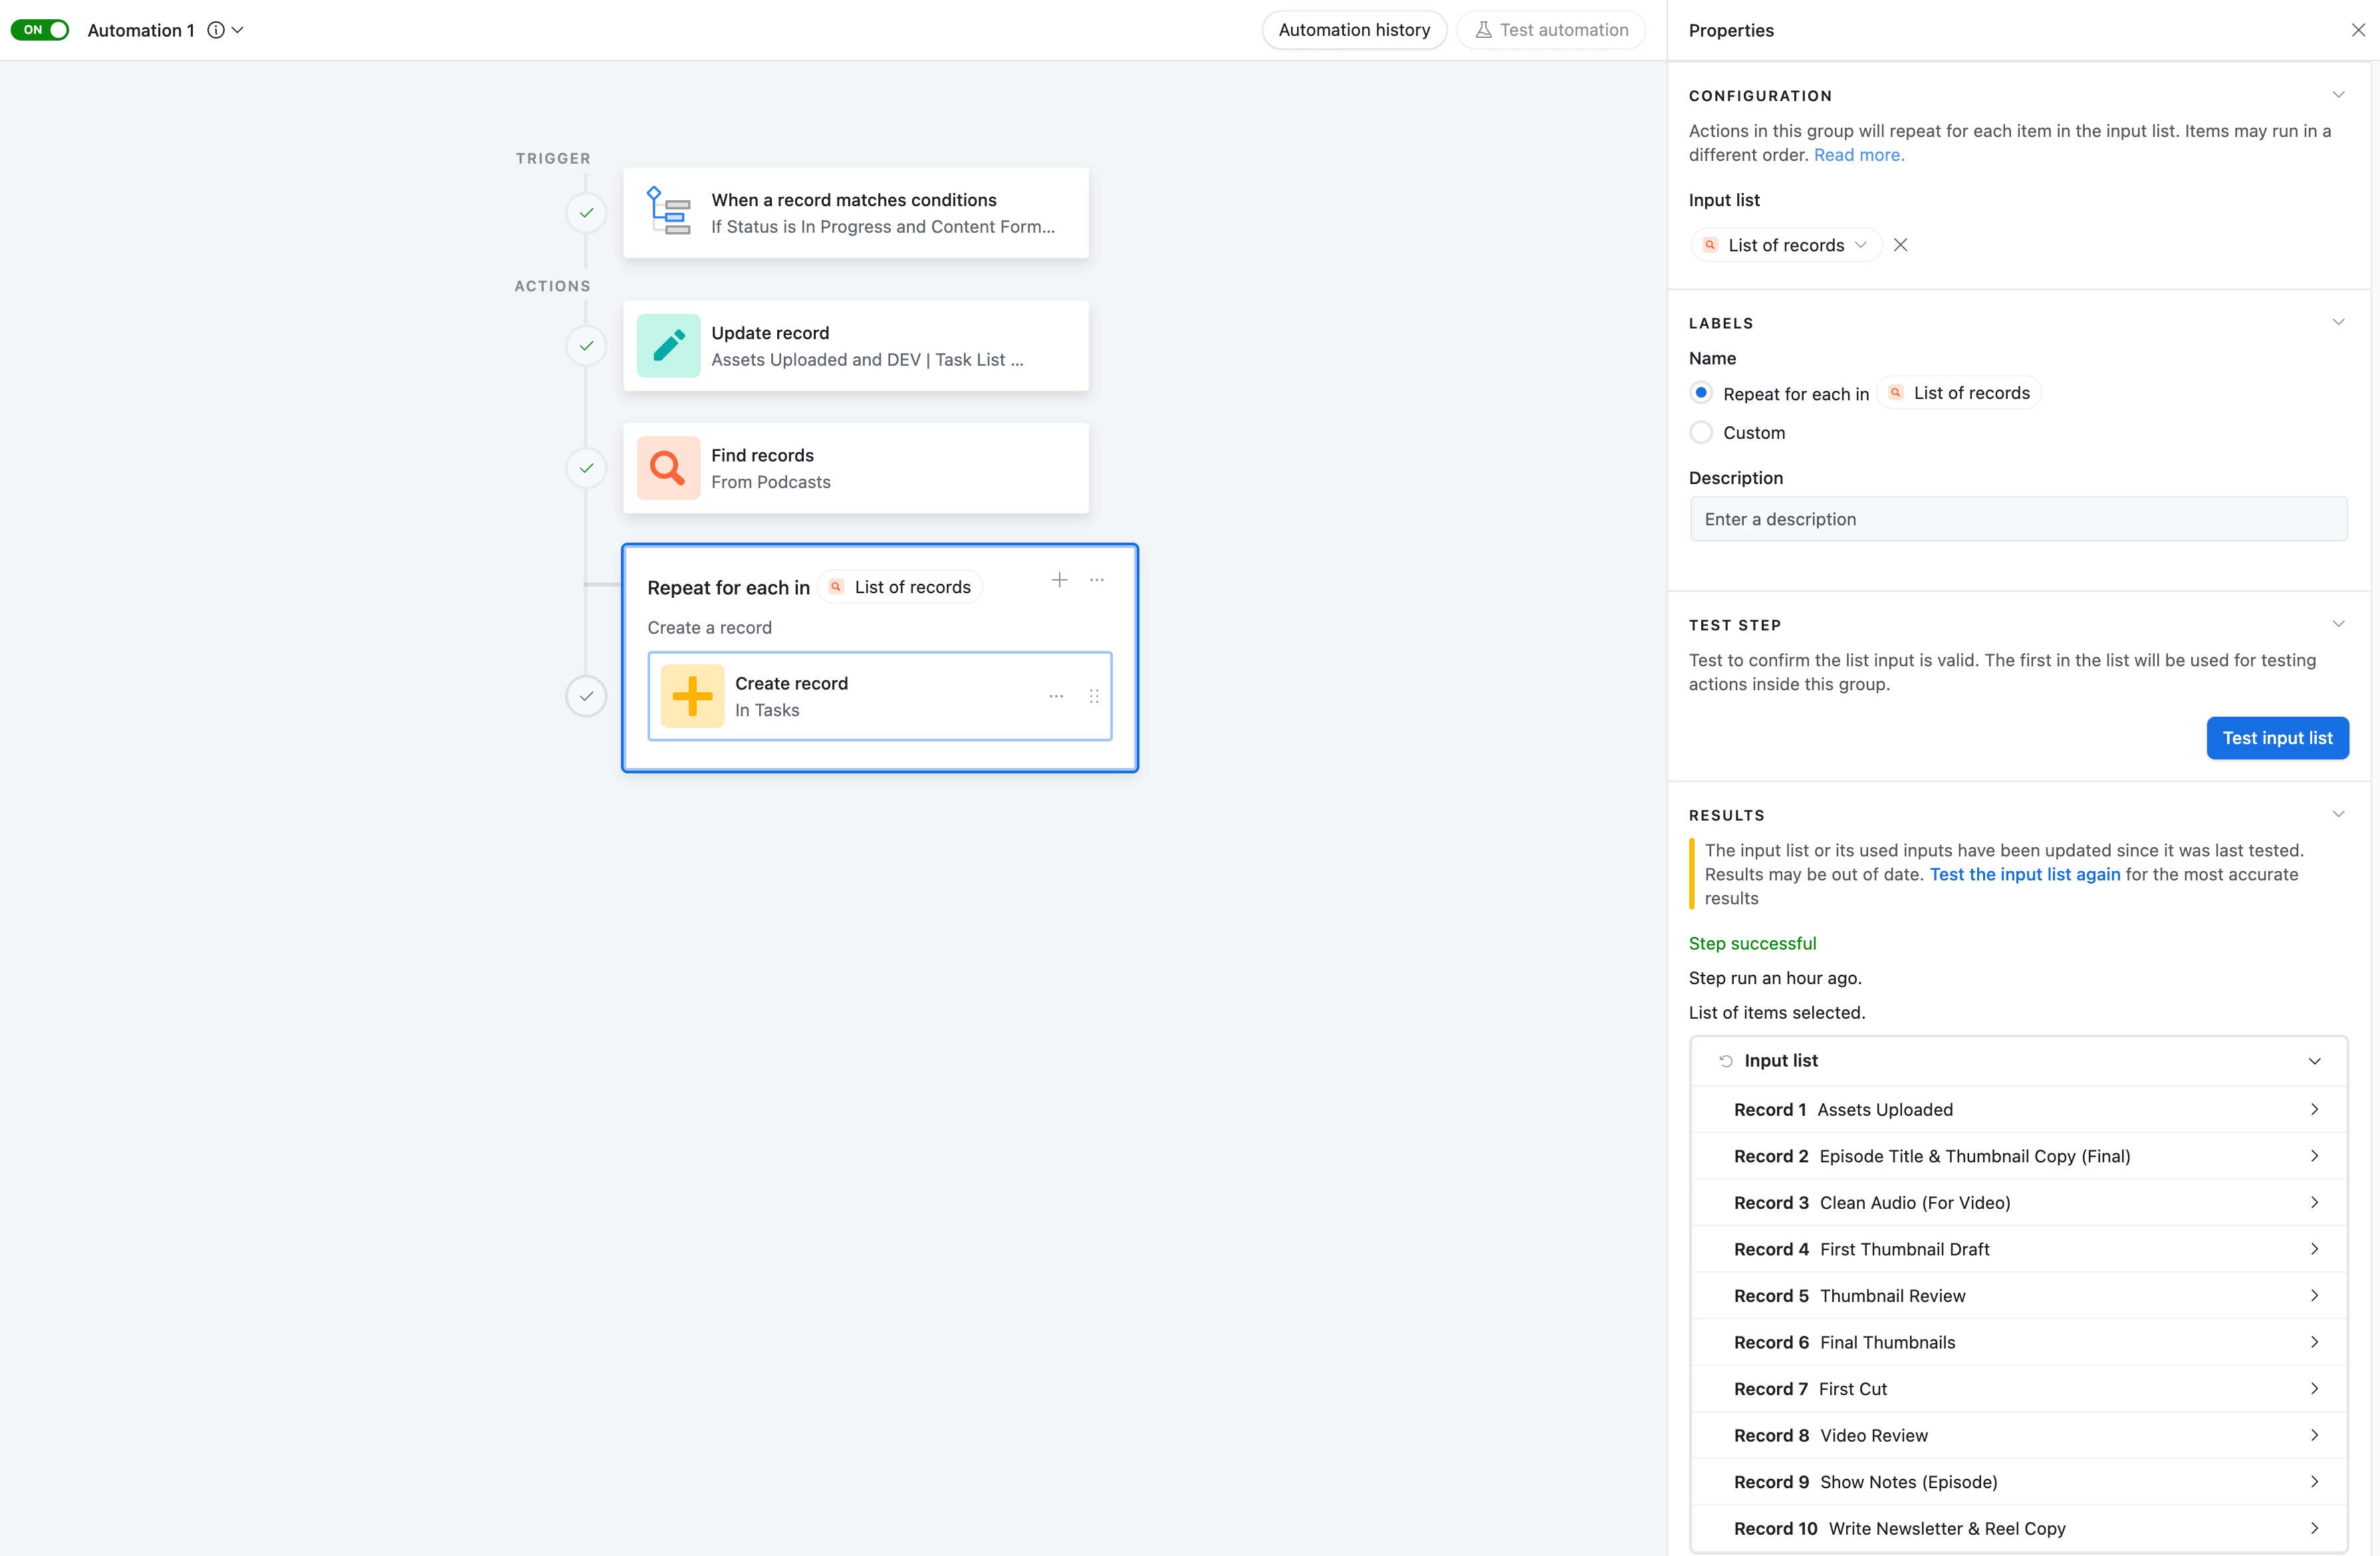Click the info icon beside Automation 1
Viewport: 2380px width, 1556px height.
(215, 30)
